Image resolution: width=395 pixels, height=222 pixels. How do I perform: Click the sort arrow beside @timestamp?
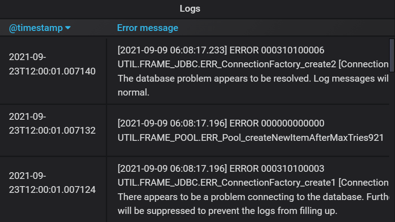point(68,28)
